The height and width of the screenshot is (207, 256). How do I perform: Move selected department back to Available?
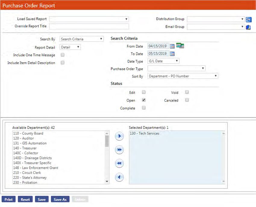(x=119, y=177)
